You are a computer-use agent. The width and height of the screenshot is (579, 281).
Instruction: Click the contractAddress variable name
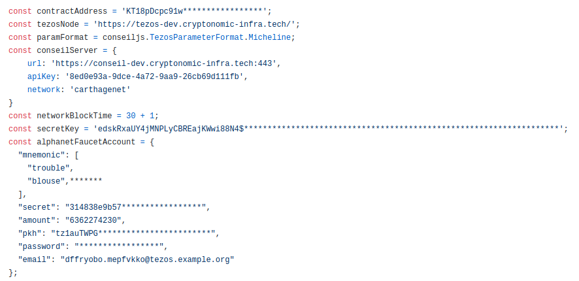pos(72,12)
